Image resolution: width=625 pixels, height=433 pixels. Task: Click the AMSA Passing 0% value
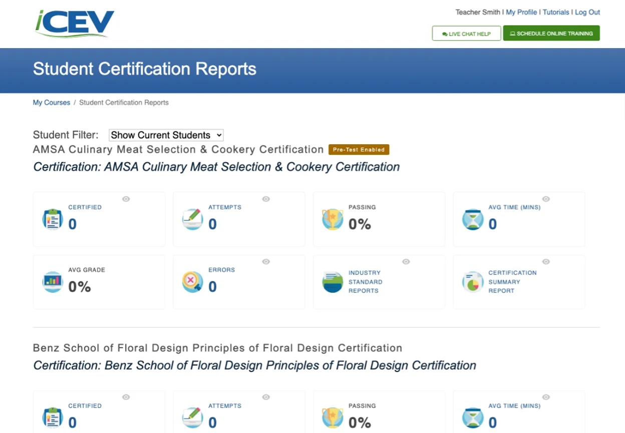(x=360, y=224)
